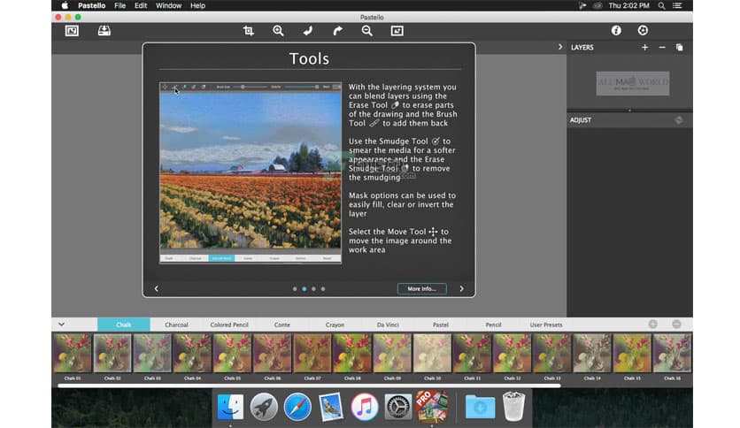This screenshot has width=740, height=428.
Task: Apply the Chalk 02 preset thumbnail
Action: [x=112, y=353]
